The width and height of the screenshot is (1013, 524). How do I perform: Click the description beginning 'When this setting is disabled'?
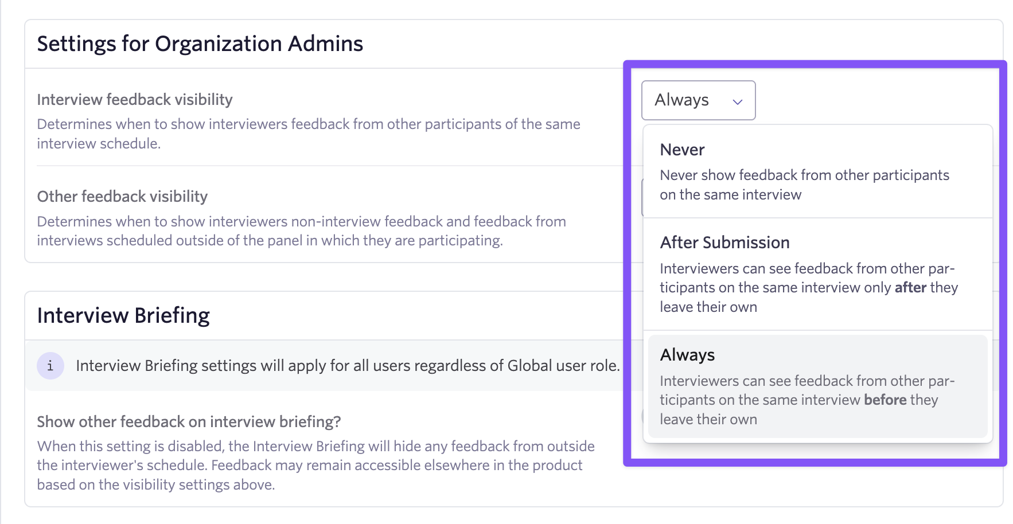(315, 465)
